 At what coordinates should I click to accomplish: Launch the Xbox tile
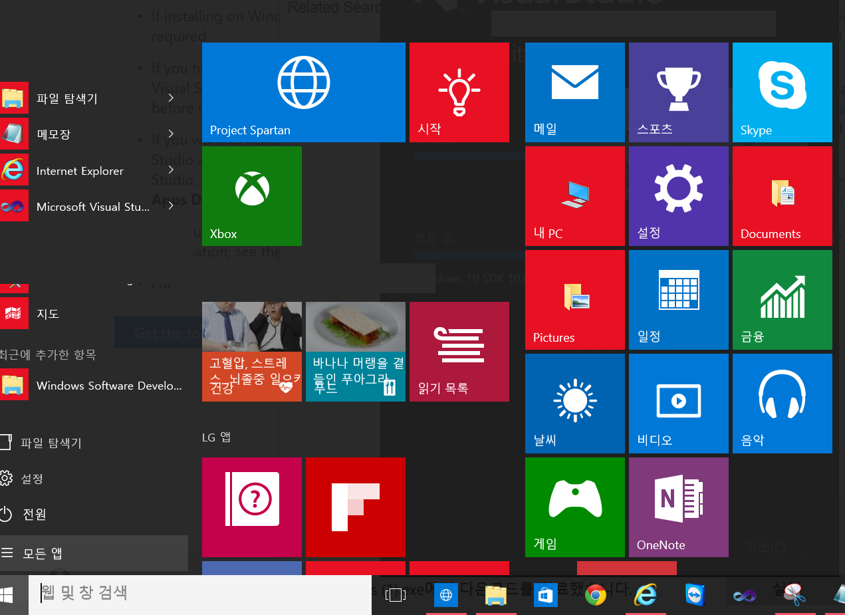252,196
